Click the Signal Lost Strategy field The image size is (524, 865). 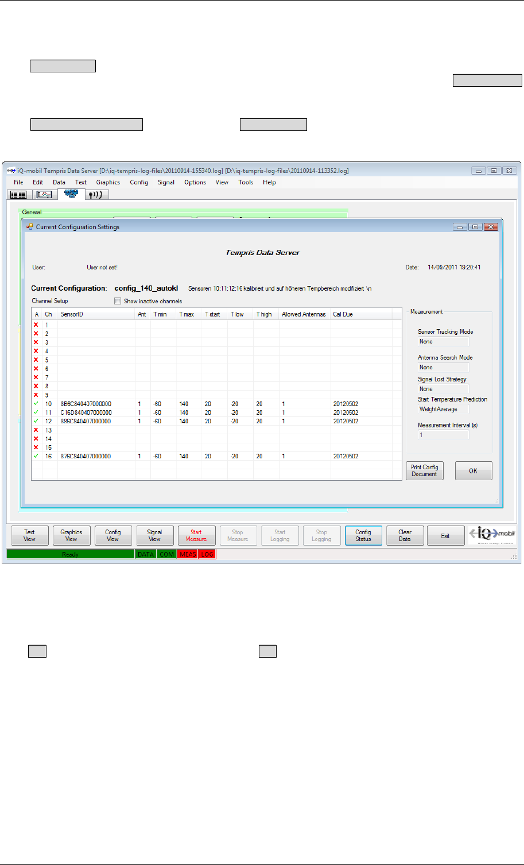coord(443,389)
